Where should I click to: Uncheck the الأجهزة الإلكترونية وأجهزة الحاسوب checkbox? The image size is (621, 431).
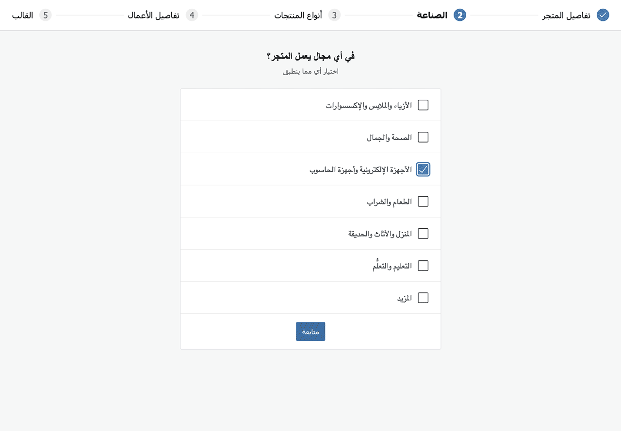423,169
